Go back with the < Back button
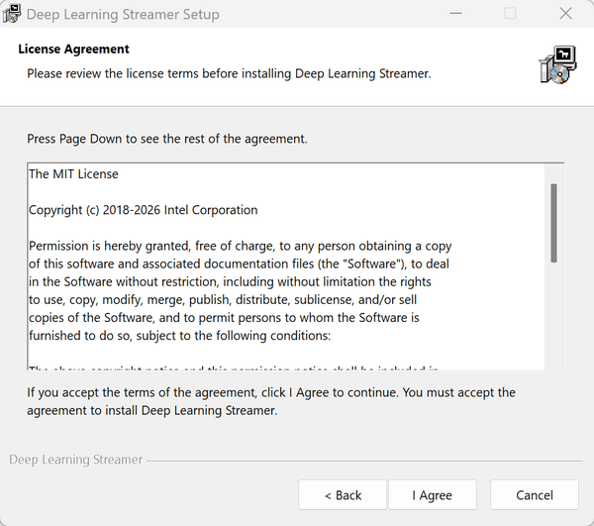The width and height of the screenshot is (594, 526). click(343, 495)
